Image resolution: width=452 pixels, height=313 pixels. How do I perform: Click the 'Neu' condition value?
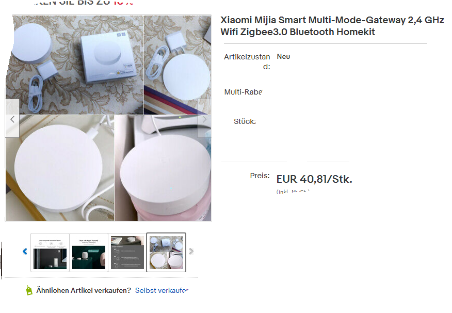(x=283, y=56)
